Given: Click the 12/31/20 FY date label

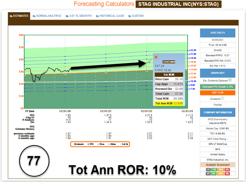Looking at the screenshot, I should click(x=65, y=111).
